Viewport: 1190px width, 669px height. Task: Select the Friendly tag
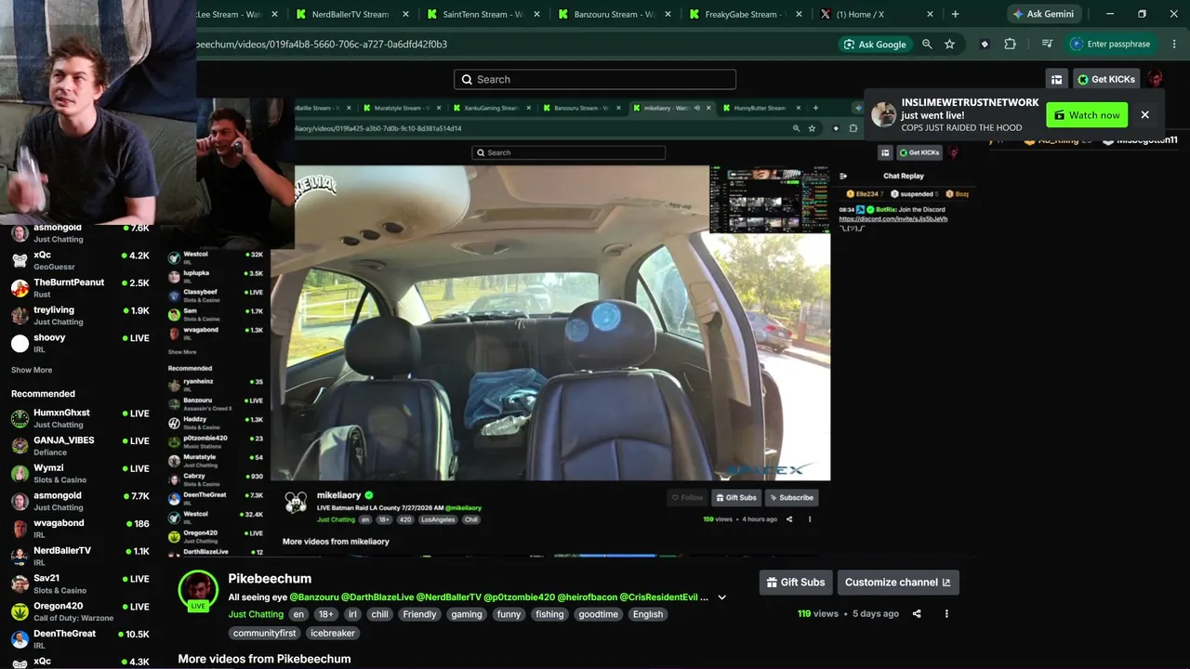pyautogui.click(x=419, y=614)
